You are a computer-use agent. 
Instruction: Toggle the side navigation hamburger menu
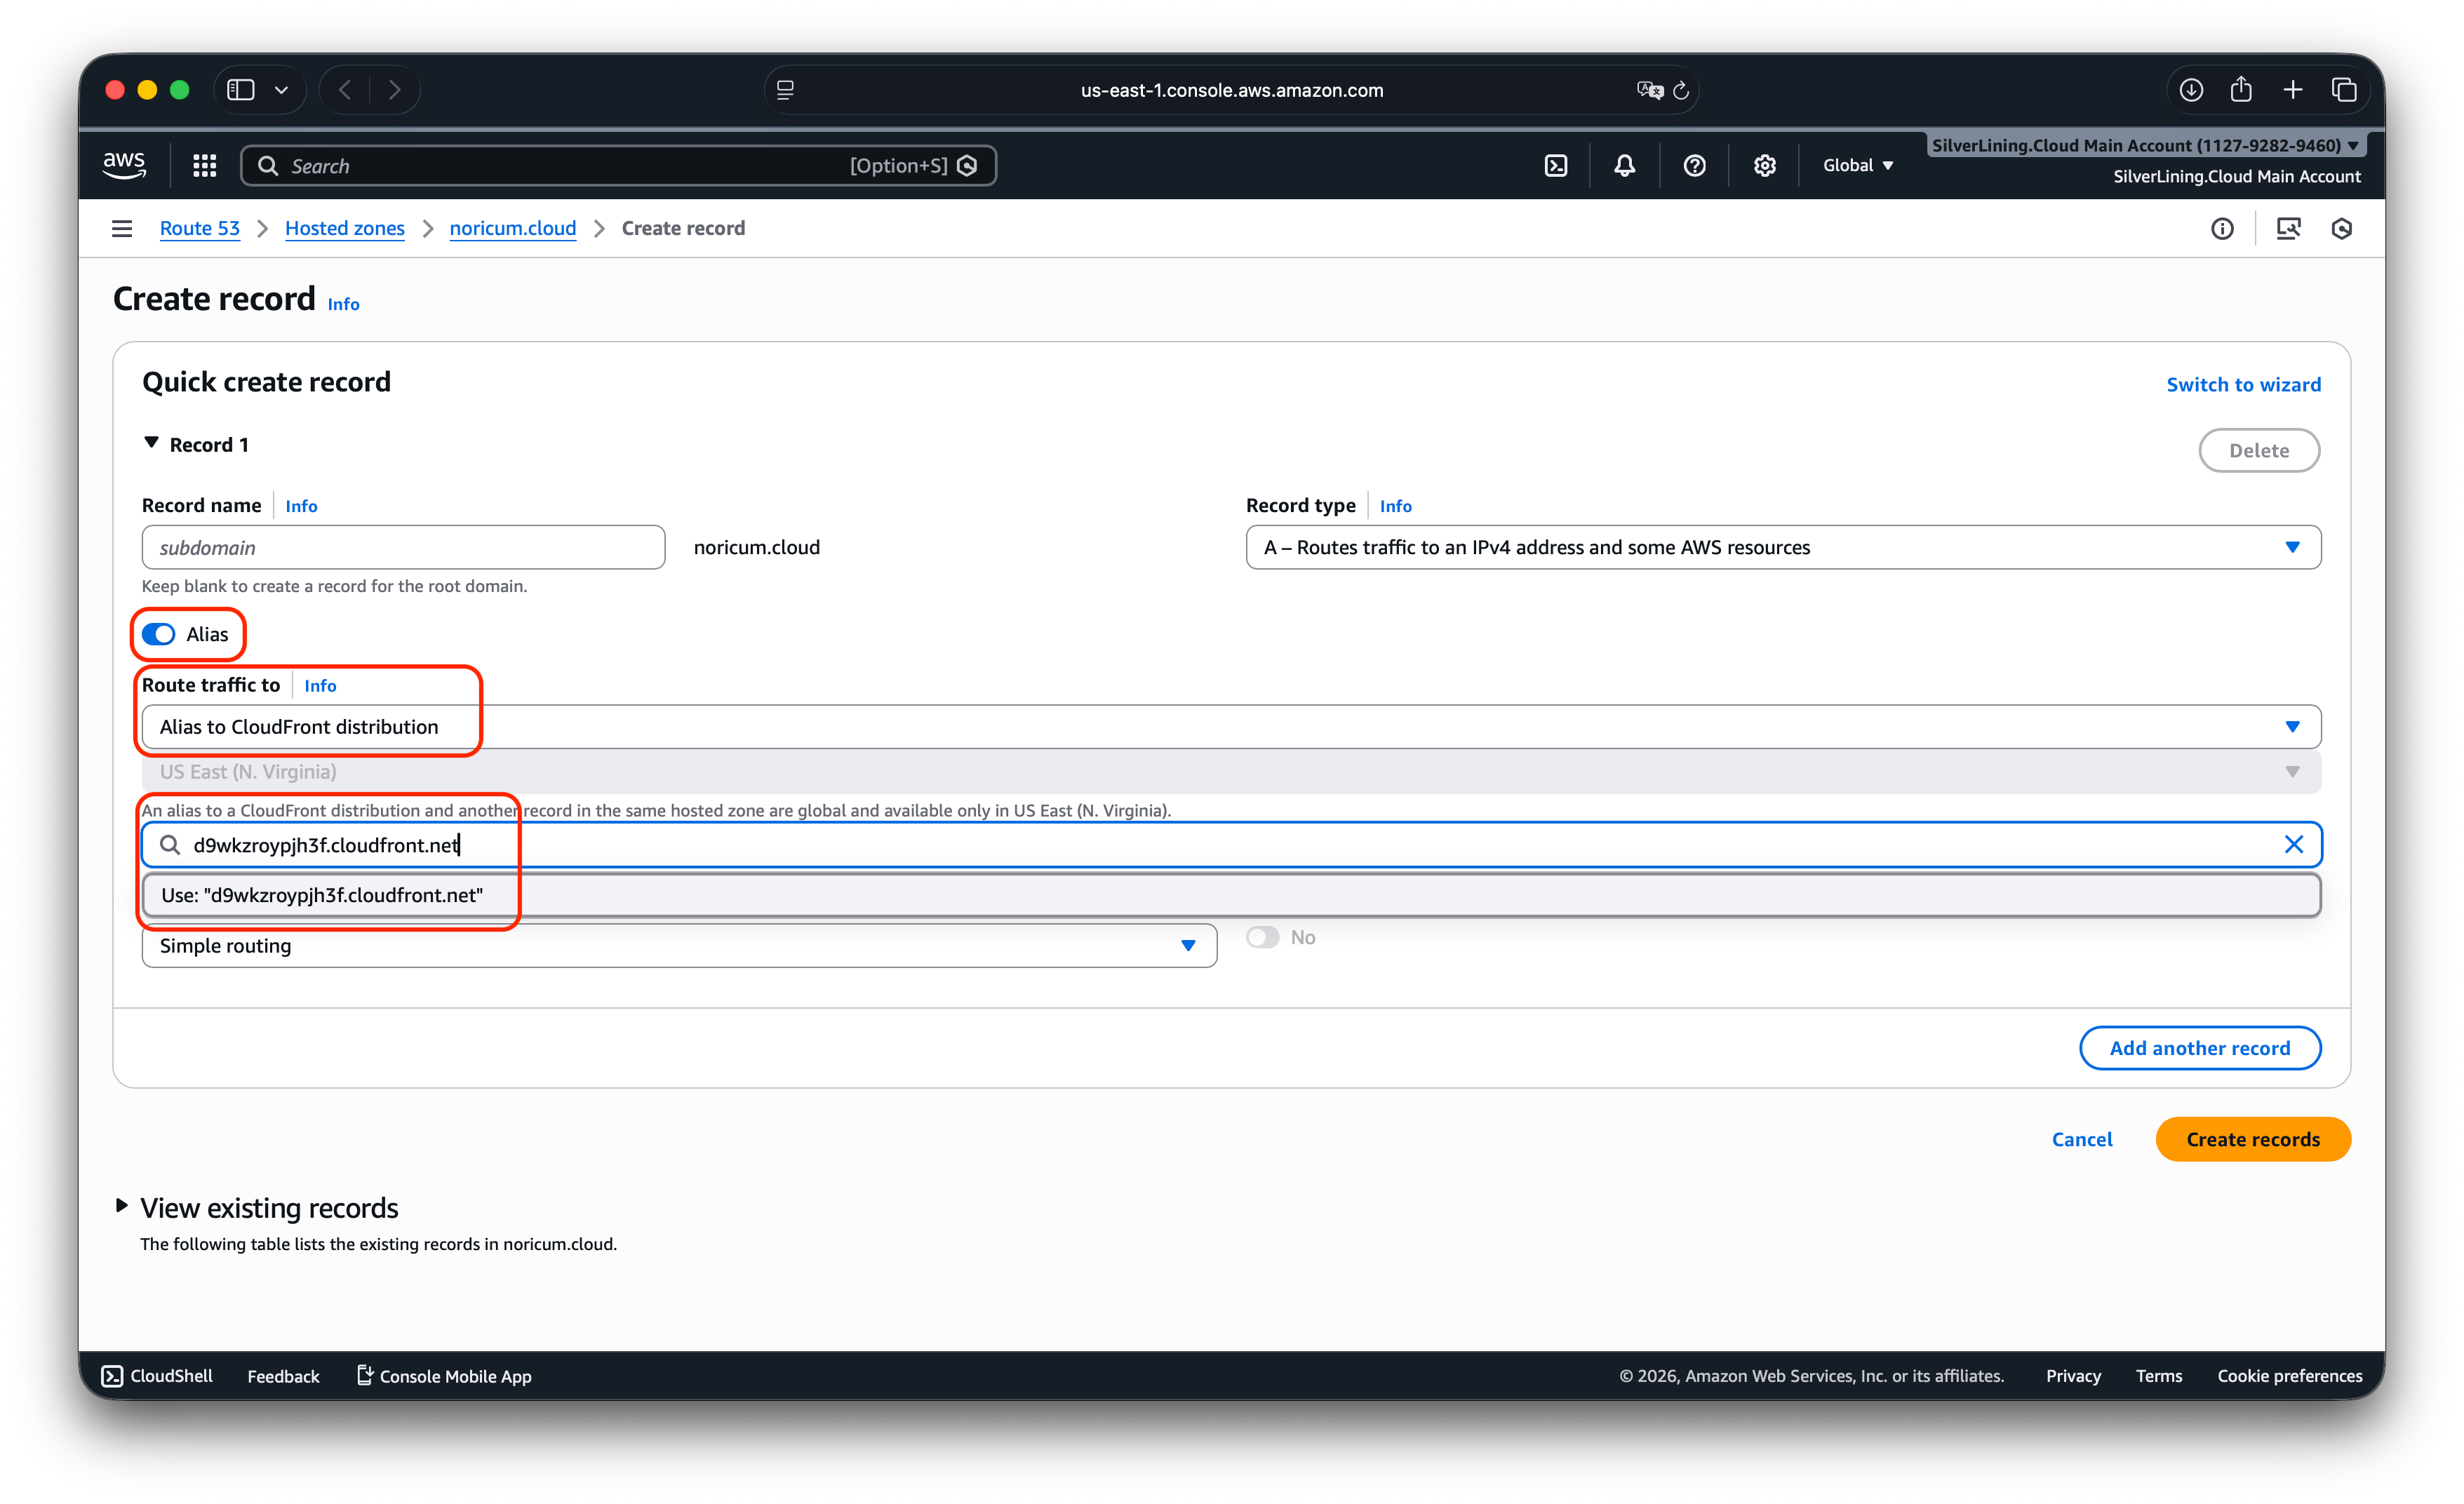tap(122, 229)
